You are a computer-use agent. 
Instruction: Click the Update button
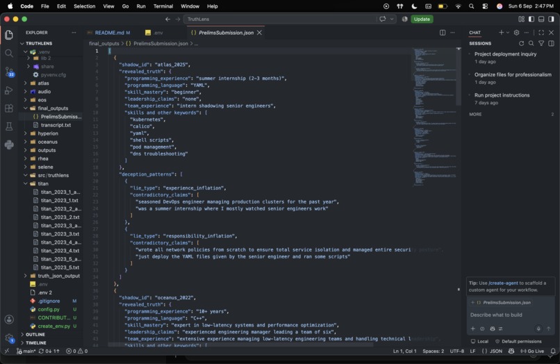(x=422, y=19)
